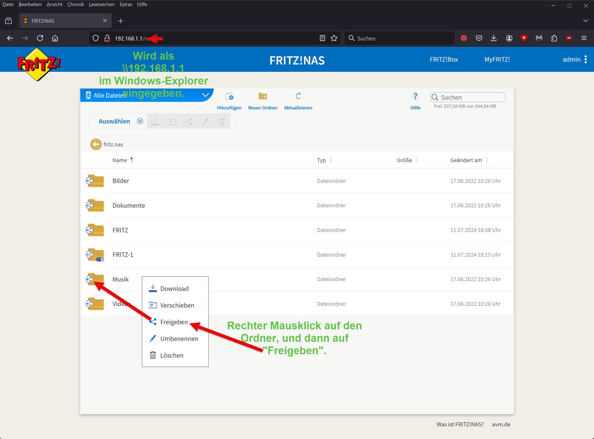594x439 pixels.
Task: Choose Download in the context menu
Action: (175, 289)
